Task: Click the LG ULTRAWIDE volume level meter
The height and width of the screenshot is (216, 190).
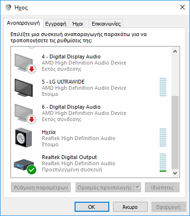Action: point(163,87)
